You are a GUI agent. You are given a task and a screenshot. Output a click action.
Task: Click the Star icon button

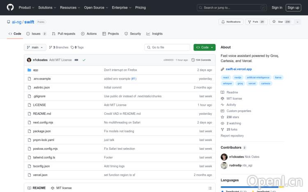click(x=274, y=22)
